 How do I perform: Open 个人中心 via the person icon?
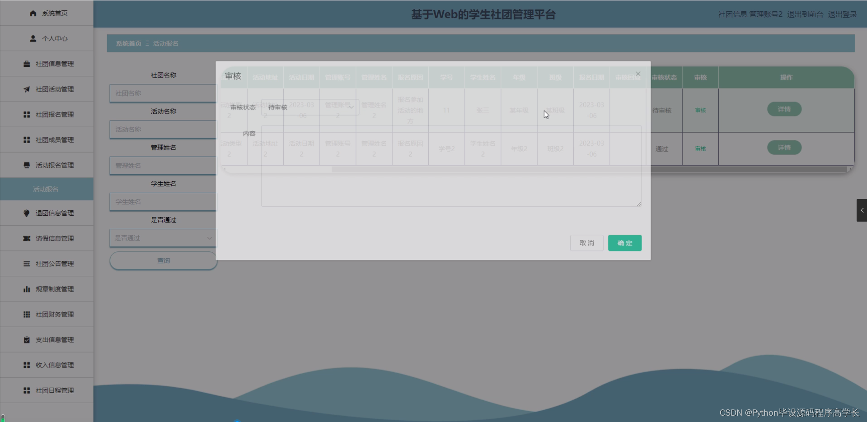point(32,38)
